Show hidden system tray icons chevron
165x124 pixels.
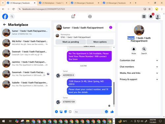[132, 121]
